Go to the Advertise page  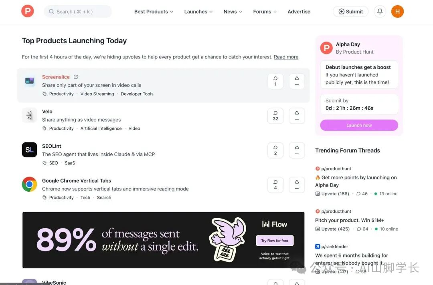[x=299, y=12]
